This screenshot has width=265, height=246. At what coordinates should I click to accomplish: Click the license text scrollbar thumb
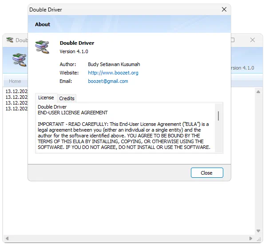point(218,116)
